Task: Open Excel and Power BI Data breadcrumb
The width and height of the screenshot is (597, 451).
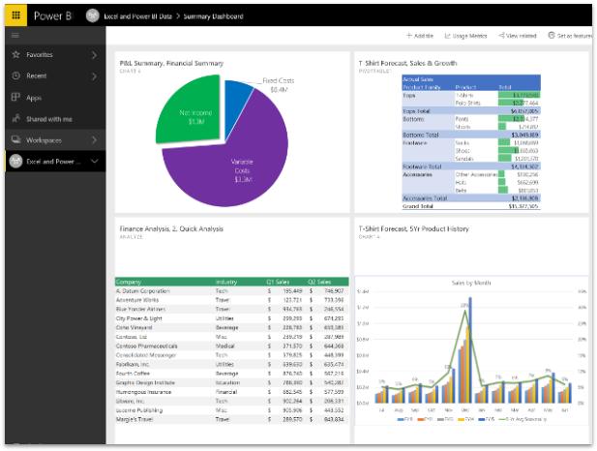Action: pos(137,16)
